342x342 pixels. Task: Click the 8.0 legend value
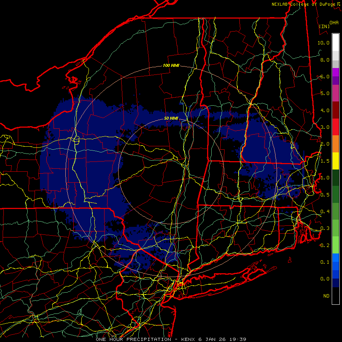click(325, 60)
